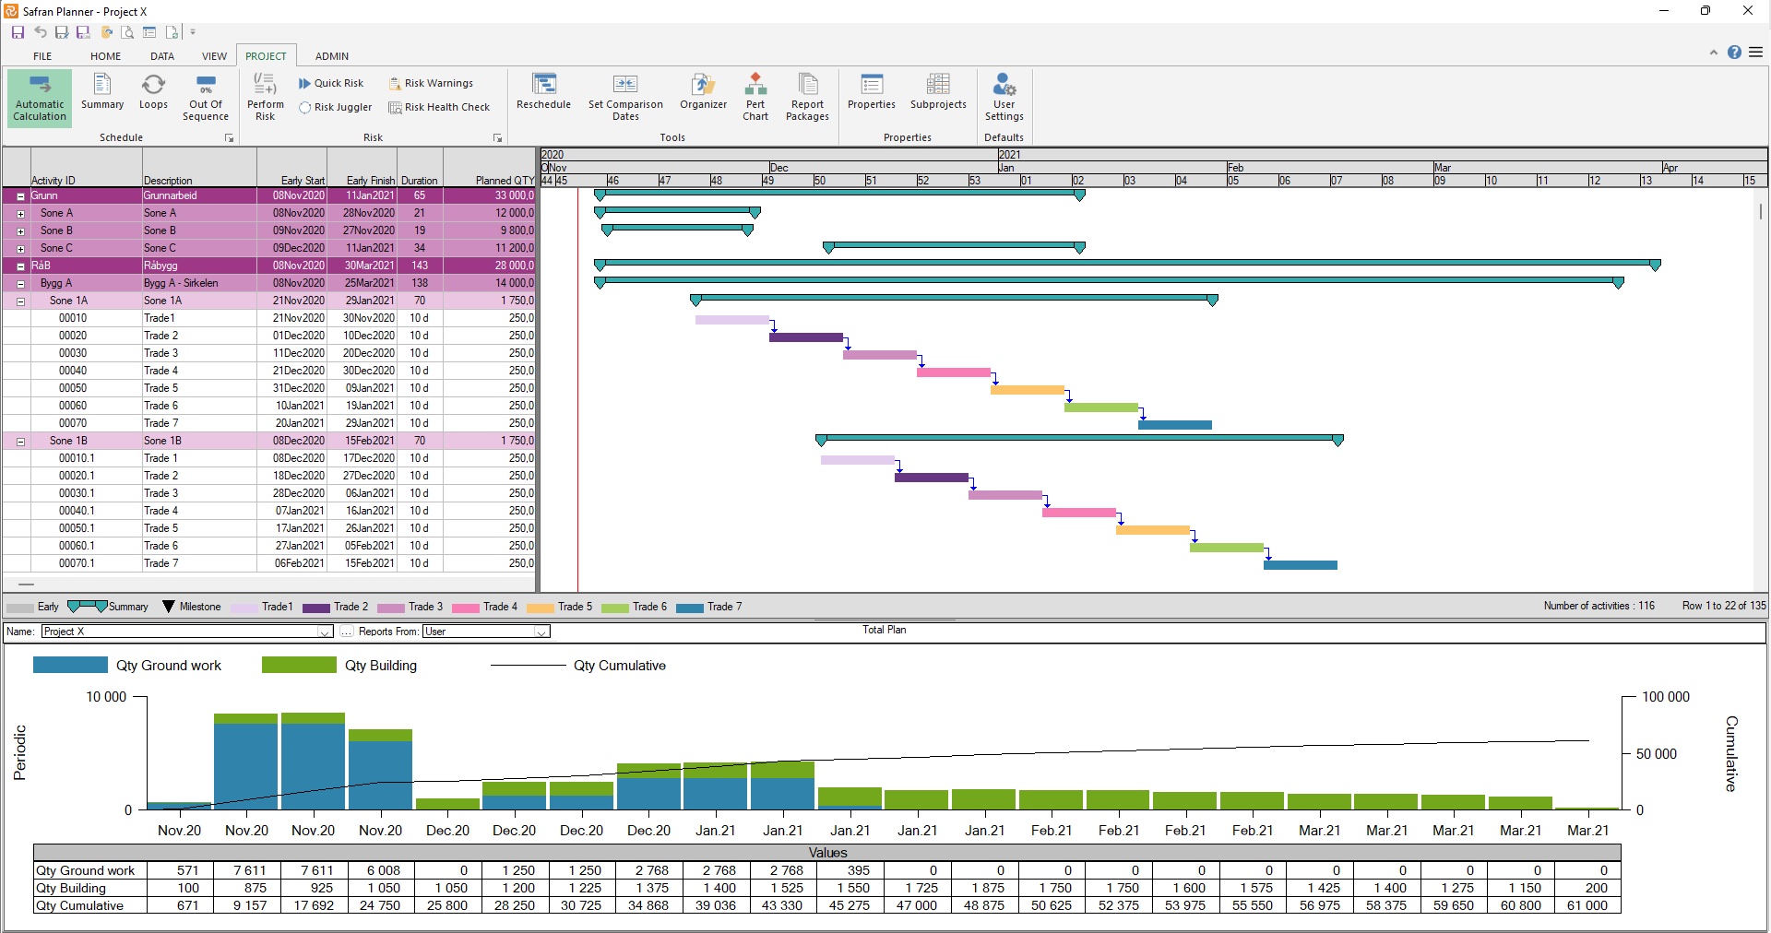Click the hamburger menu icon at top right

pyautogui.click(x=1755, y=53)
